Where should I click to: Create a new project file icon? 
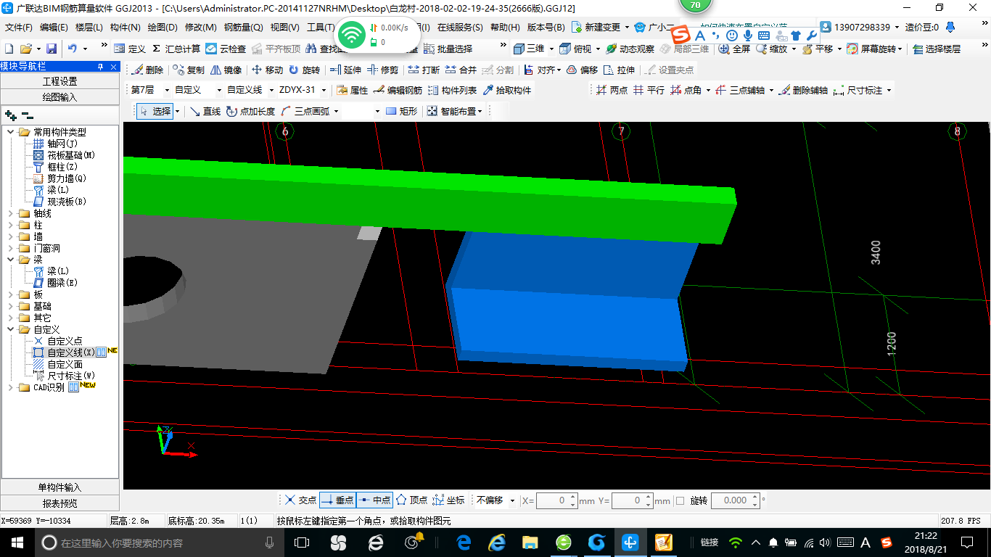point(9,49)
